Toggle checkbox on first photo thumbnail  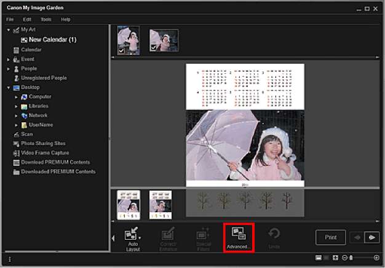122,51
